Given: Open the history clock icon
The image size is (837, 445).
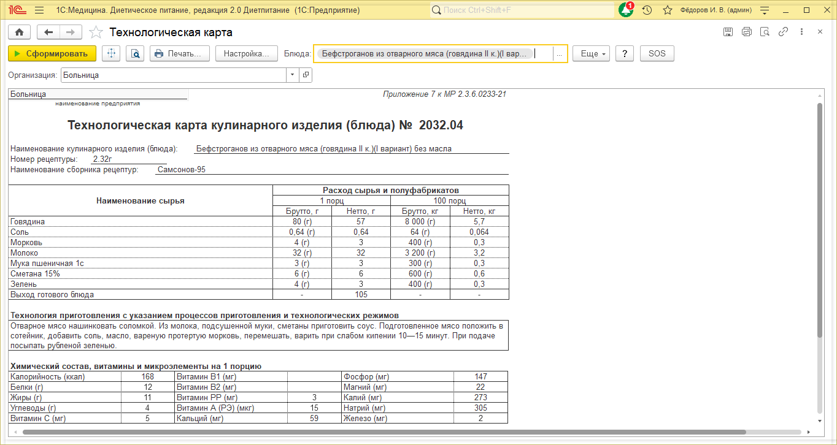Looking at the screenshot, I should tap(647, 10).
